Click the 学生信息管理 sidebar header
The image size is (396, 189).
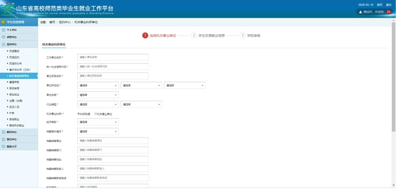point(19,22)
